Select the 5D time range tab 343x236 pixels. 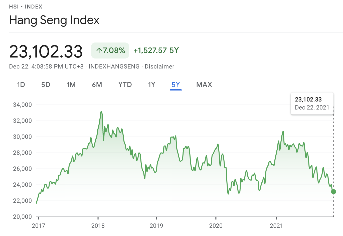46,85
